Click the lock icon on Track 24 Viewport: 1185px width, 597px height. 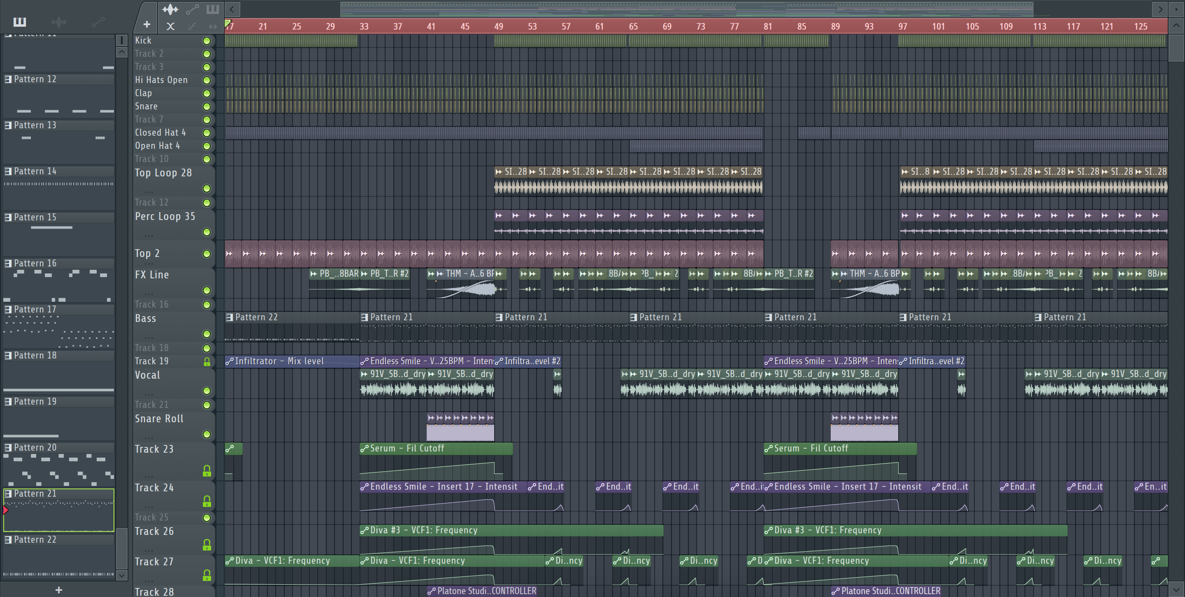(207, 501)
